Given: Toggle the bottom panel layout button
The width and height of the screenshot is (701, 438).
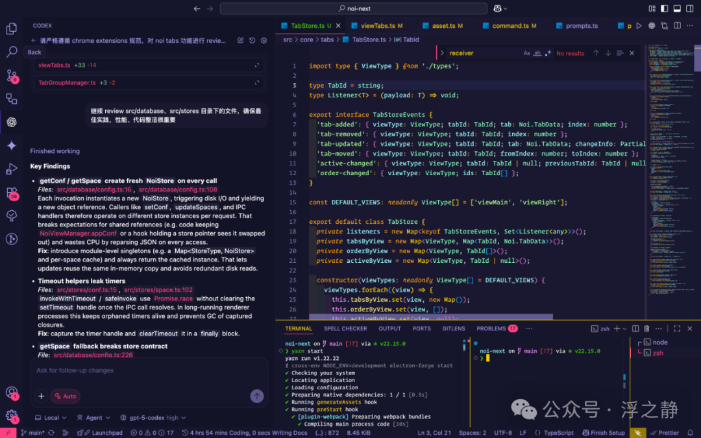Looking at the screenshot, I should (x=677, y=8).
